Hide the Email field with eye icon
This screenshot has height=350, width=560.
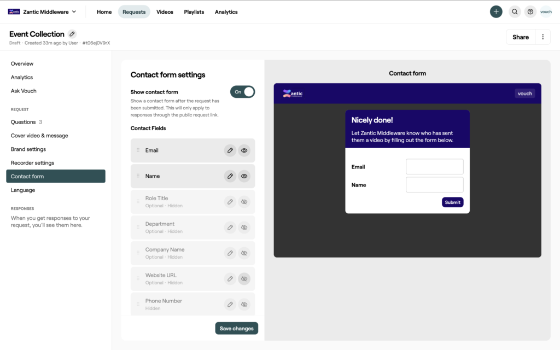click(x=244, y=150)
